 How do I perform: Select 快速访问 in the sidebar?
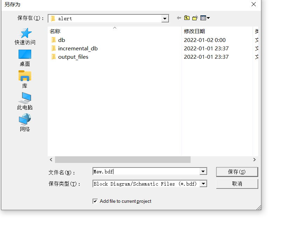25,36
